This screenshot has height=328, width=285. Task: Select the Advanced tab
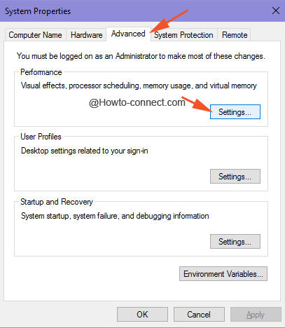pyautogui.click(x=128, y=34)
